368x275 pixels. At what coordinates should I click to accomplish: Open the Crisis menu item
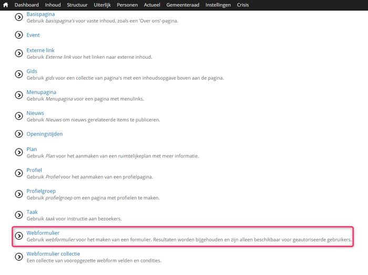pos(243,5)
